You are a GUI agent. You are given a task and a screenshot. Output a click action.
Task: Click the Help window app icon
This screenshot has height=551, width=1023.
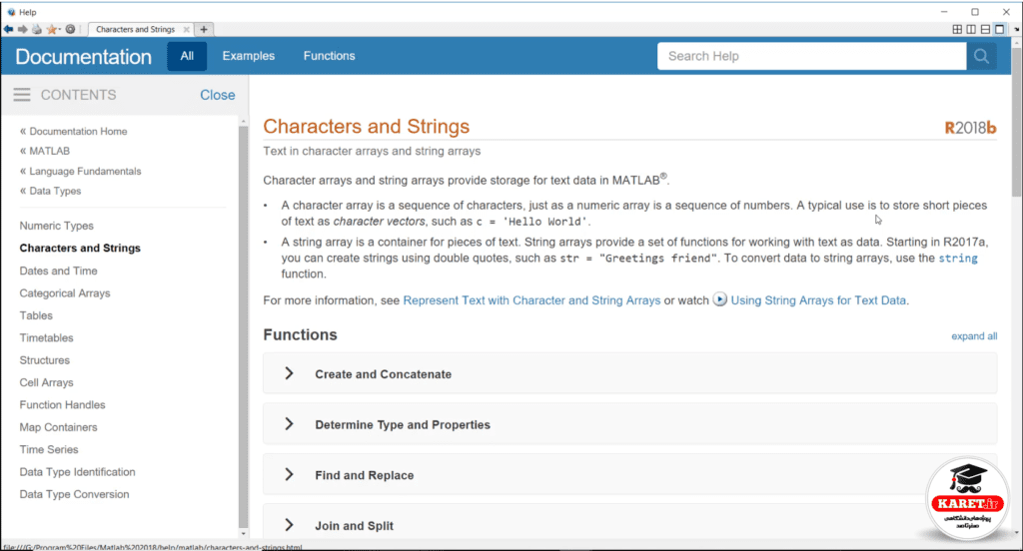pyautogui.click(x=11, y=12)
